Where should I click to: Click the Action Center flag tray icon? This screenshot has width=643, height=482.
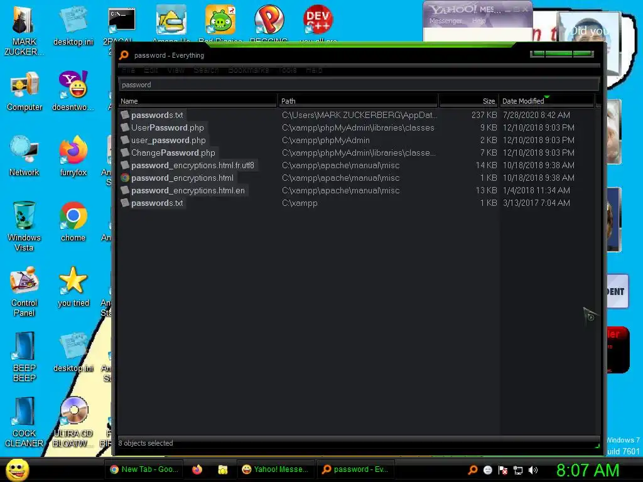coord(503,470)
